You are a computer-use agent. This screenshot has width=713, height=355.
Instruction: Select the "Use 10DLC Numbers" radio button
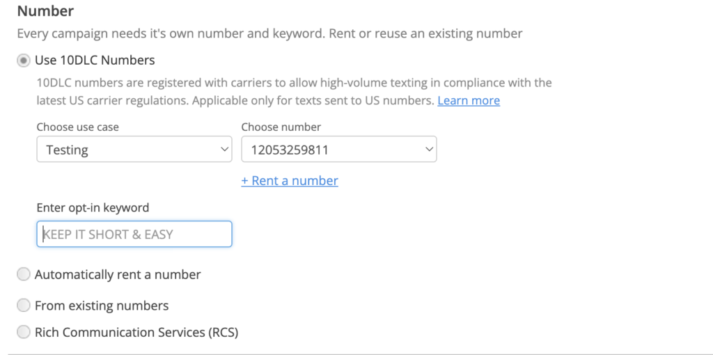coord(24,61)
